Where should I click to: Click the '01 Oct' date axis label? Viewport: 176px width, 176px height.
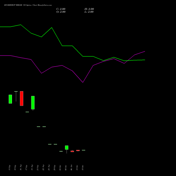(x=60, y=168)
